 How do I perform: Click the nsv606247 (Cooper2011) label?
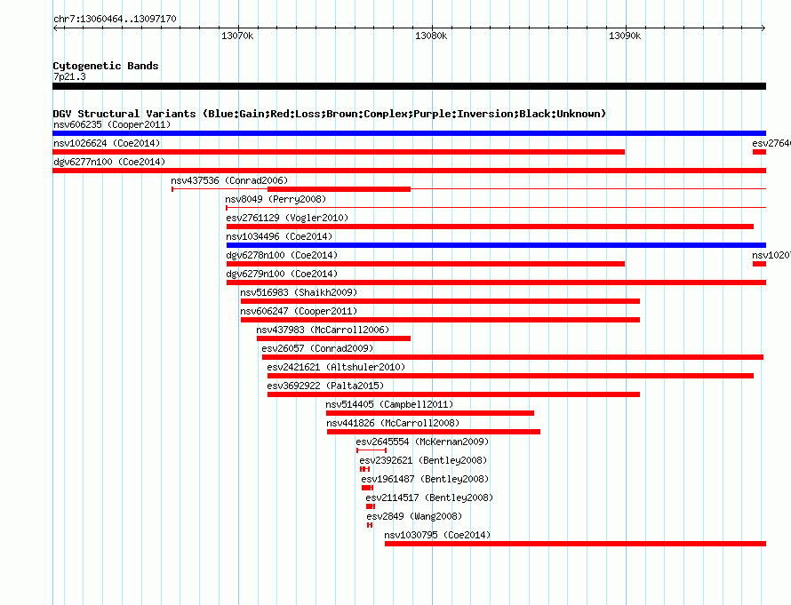(x=299, y=311)
